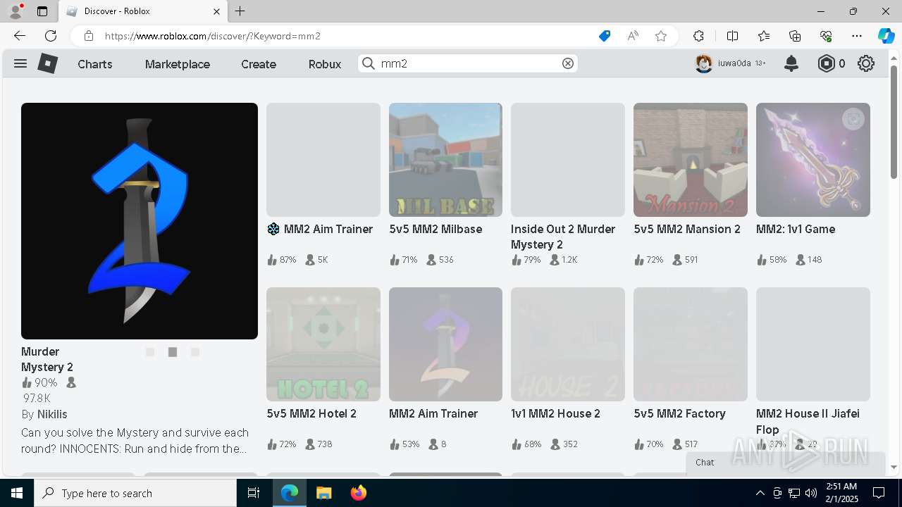The height and width of the screenshot is (507, 902).
Task: Open Edge extensions puzzle icon
Action: 698,36
